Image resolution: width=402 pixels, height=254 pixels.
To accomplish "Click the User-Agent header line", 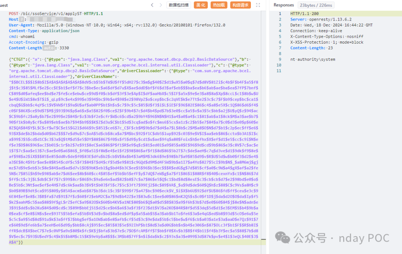I will click(x=117, y=25).
